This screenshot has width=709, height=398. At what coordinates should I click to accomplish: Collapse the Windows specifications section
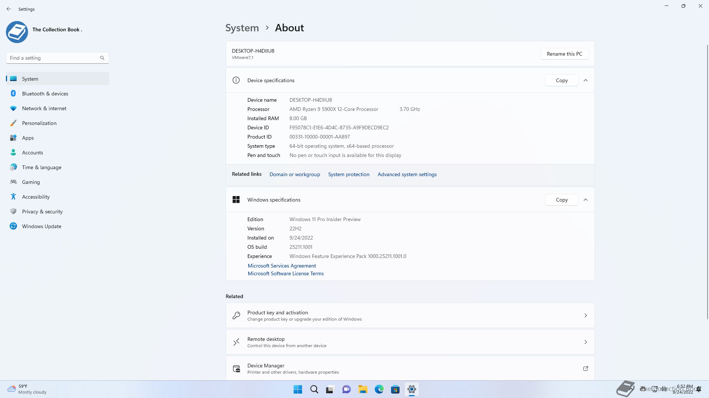tap(586, 200)
